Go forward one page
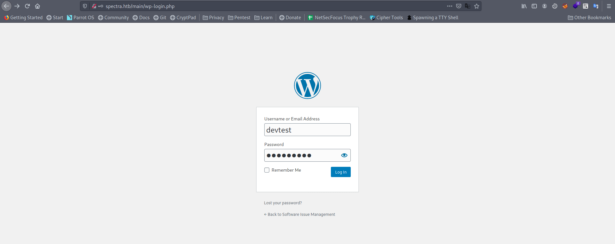Screen dimensions: 615x244 click(x=17, y=6)
